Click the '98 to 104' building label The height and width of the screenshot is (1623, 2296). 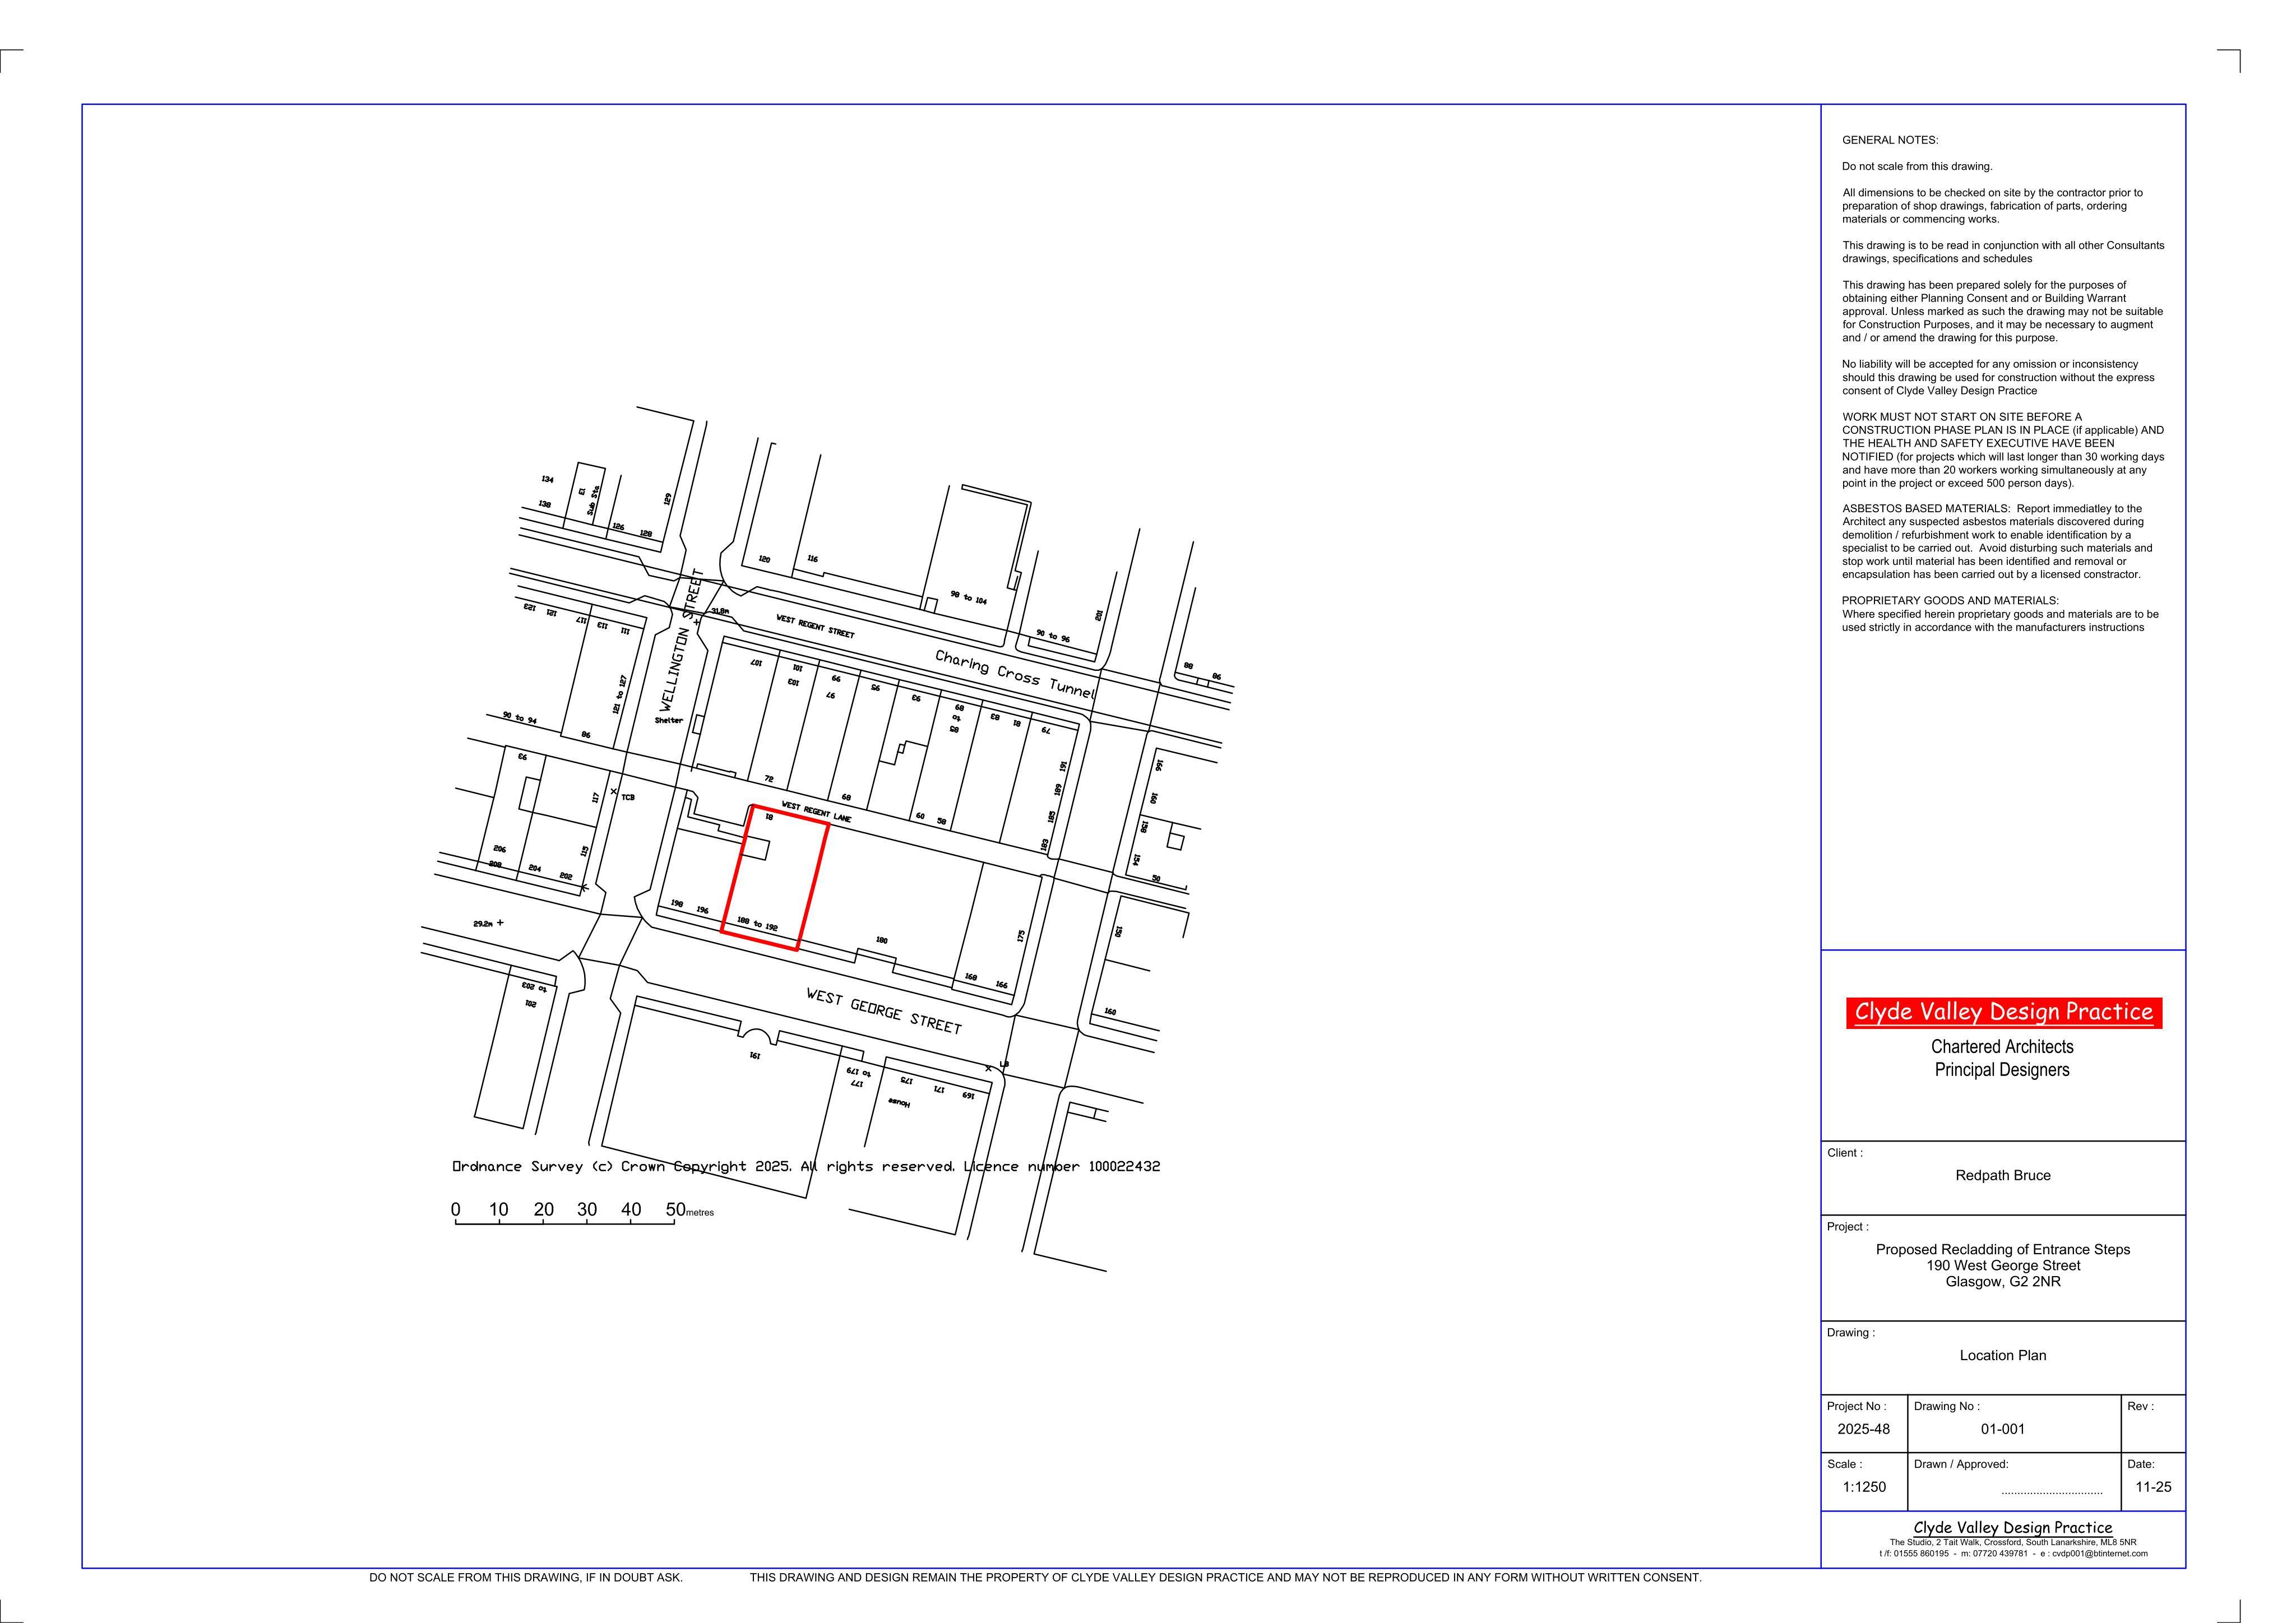(968, 598)
